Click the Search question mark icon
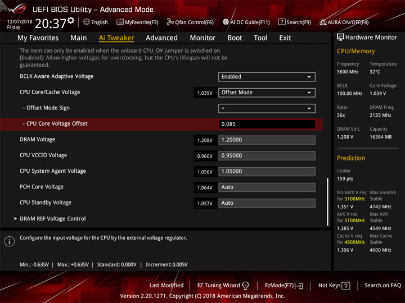This screenshot has width=405, height=303. coord(282,22)
